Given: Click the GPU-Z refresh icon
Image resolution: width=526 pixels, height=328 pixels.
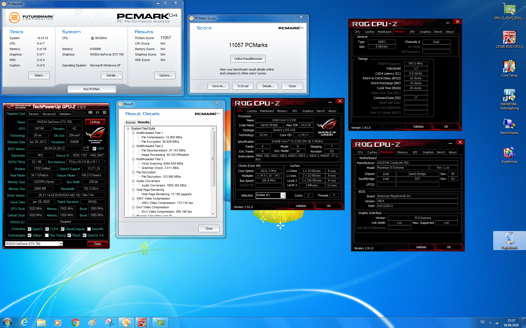Looking at the screenshot, I should [x=97, y=113].
